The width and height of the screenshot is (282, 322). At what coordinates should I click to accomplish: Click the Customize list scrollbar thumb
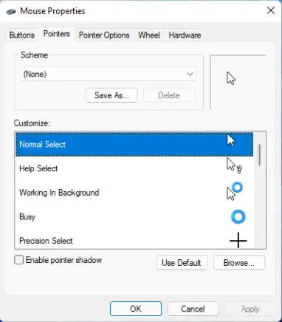tap(260, 155)
